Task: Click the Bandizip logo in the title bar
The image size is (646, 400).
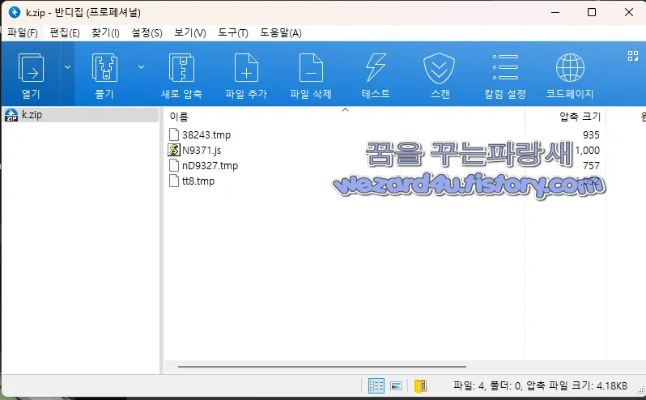Action: [15, 12]
